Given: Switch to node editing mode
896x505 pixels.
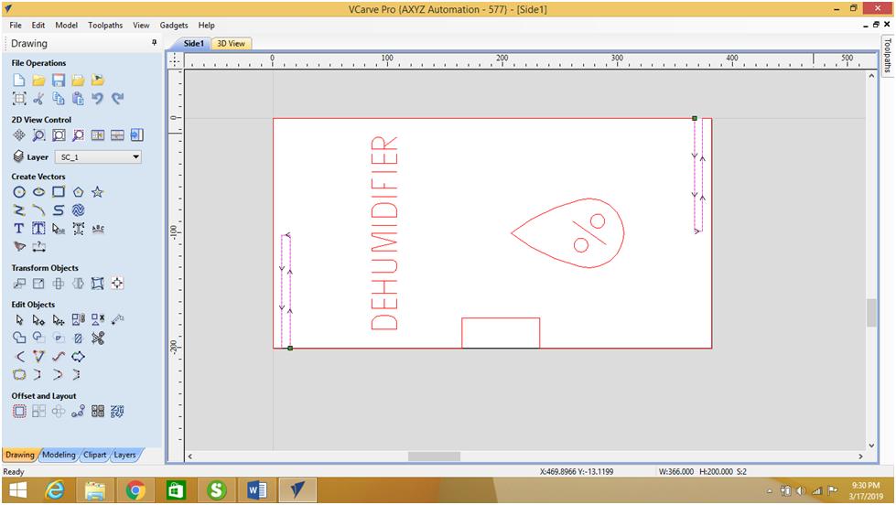Looking at the screenshot, I should [x=38, y=320].
